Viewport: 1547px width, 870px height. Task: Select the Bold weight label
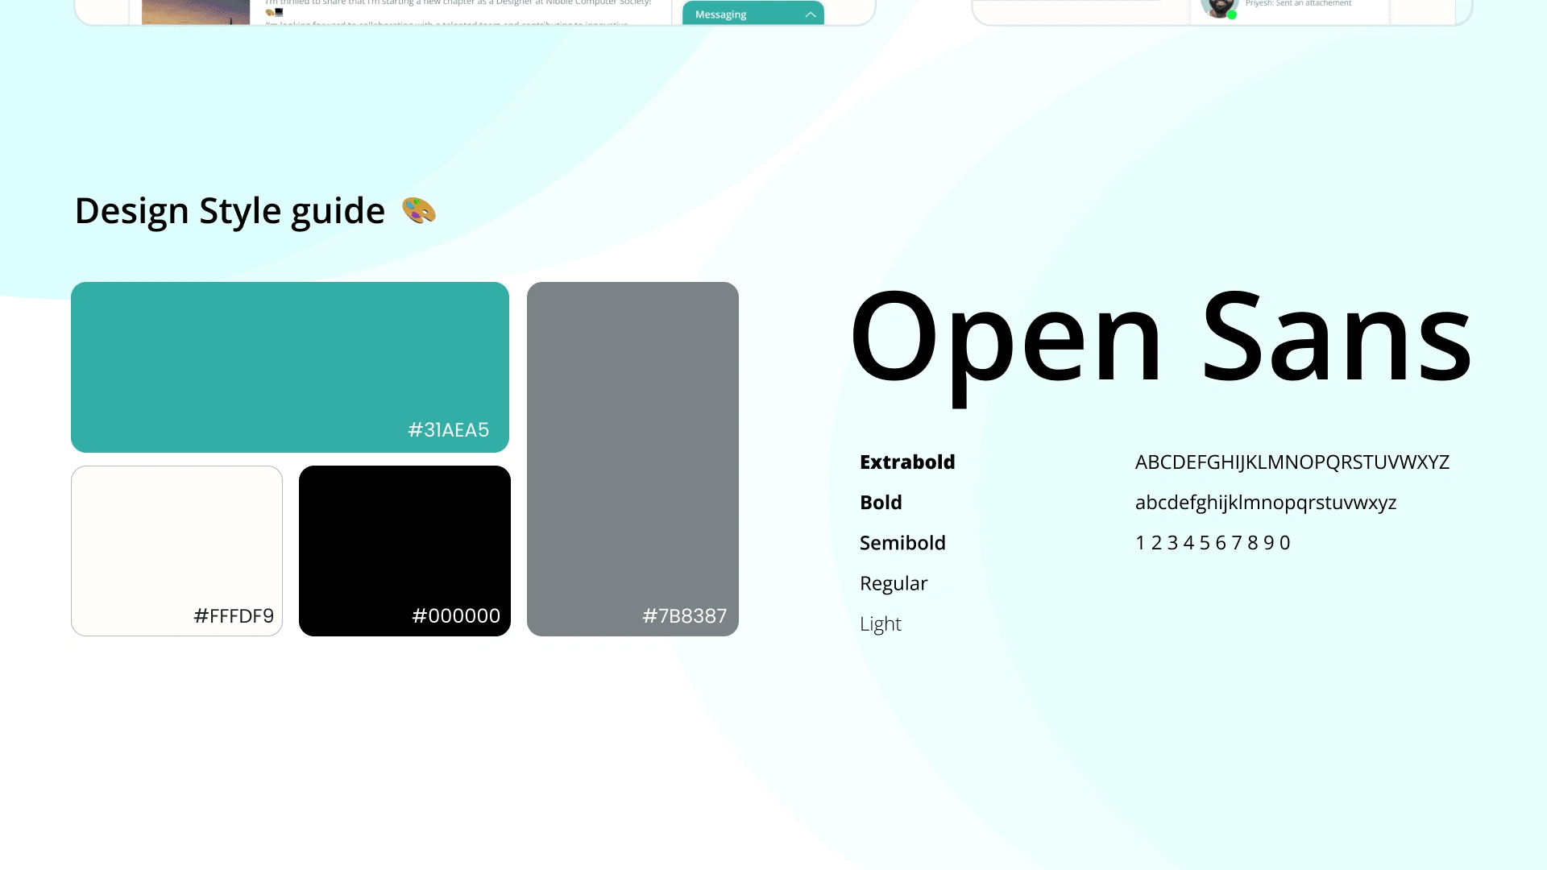coord(881,503)
